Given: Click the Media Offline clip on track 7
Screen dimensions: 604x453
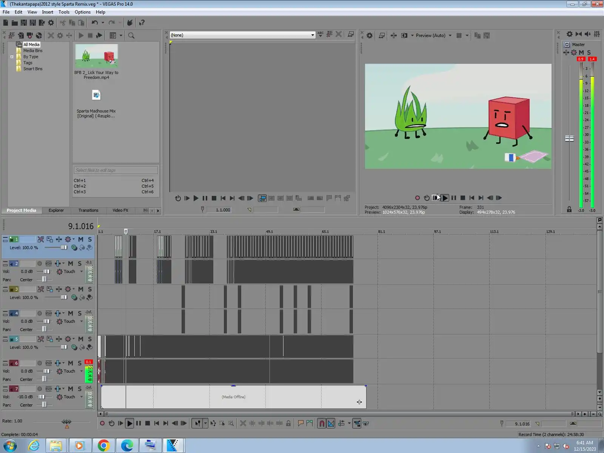Looking at the screenshot, I should click(x=234, y=397).
